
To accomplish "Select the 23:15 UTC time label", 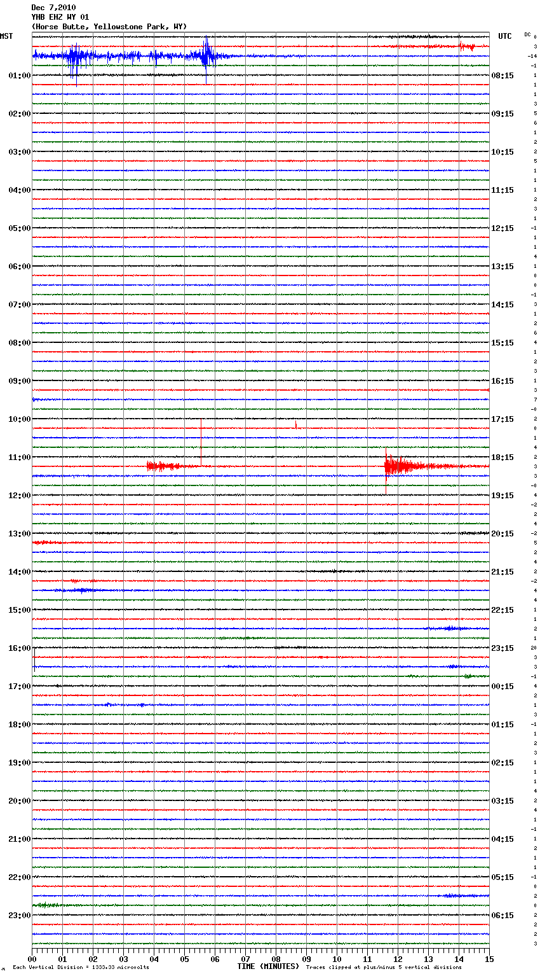I will tap(503, 648).
